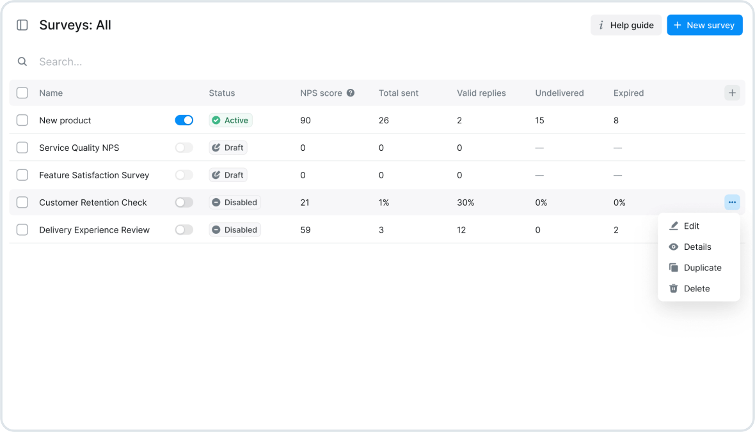This screenshot has width=755, height=432.
Task: Check the Delivery Experience Review checkbox
Action: click(x=22, y=230)
